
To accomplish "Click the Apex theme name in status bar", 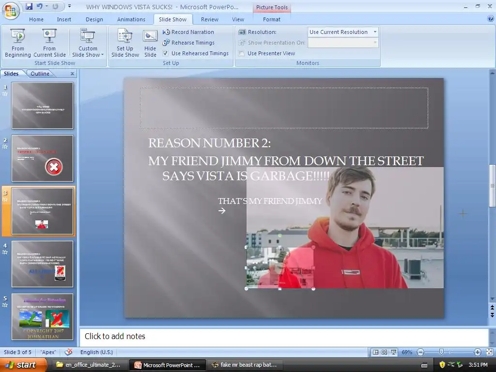I will point(48,352).
